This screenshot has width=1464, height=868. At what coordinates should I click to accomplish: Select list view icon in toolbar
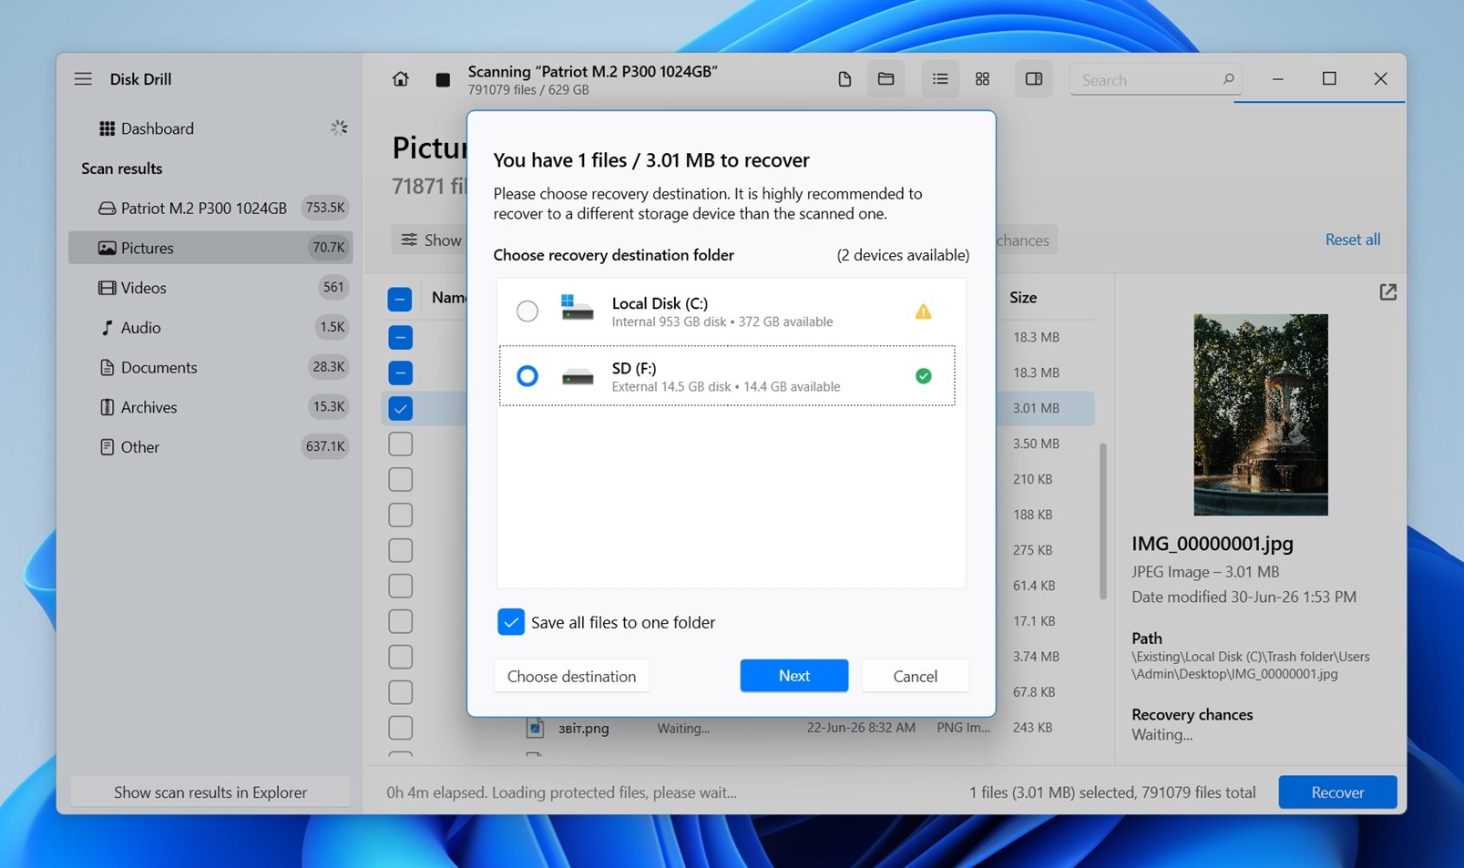tap(940, 79)
